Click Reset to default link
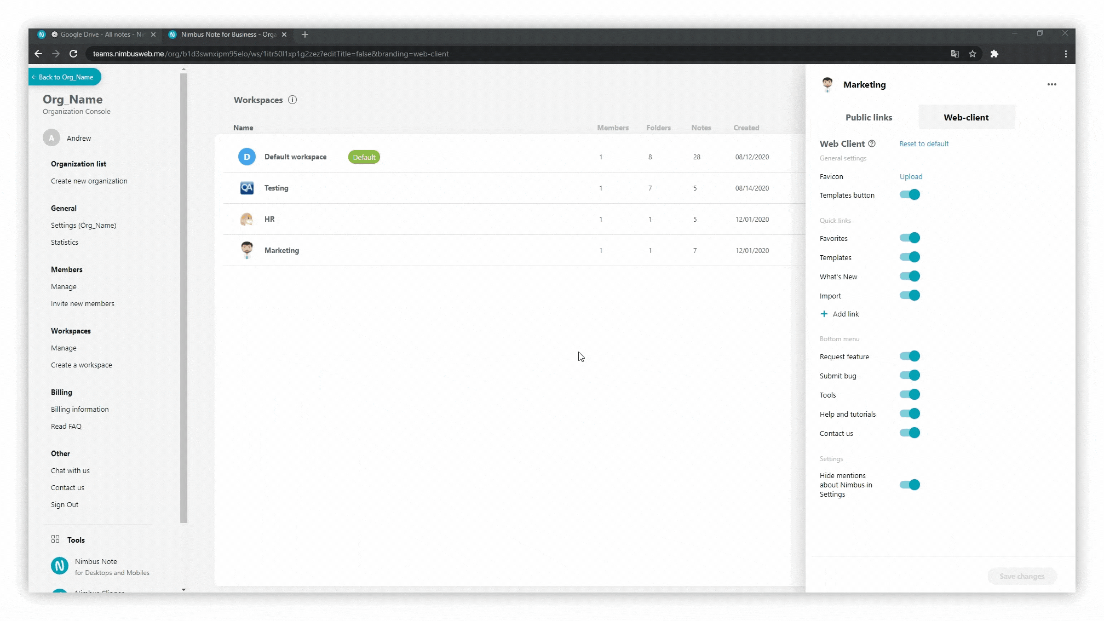The height and width of the screenshot is (621, 1104). point(924,143)
